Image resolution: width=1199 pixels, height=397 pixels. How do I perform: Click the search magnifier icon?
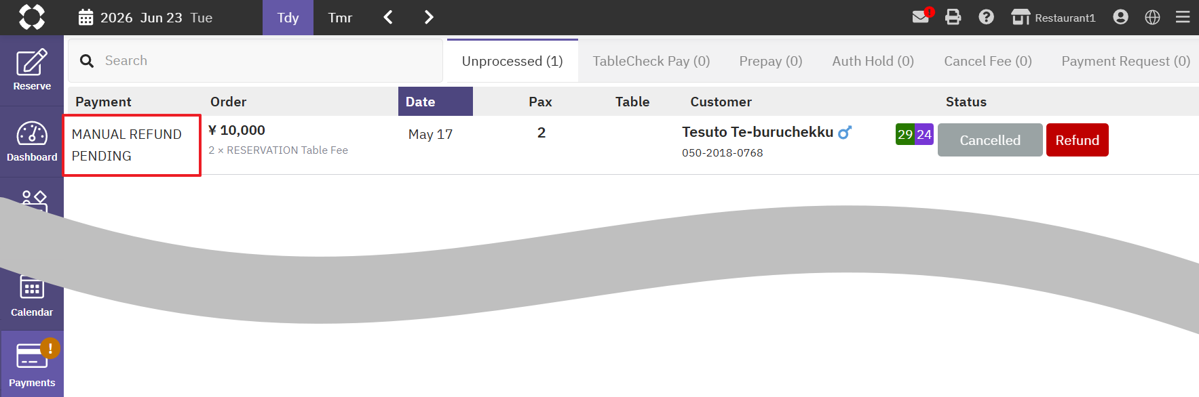coord(87,61)
